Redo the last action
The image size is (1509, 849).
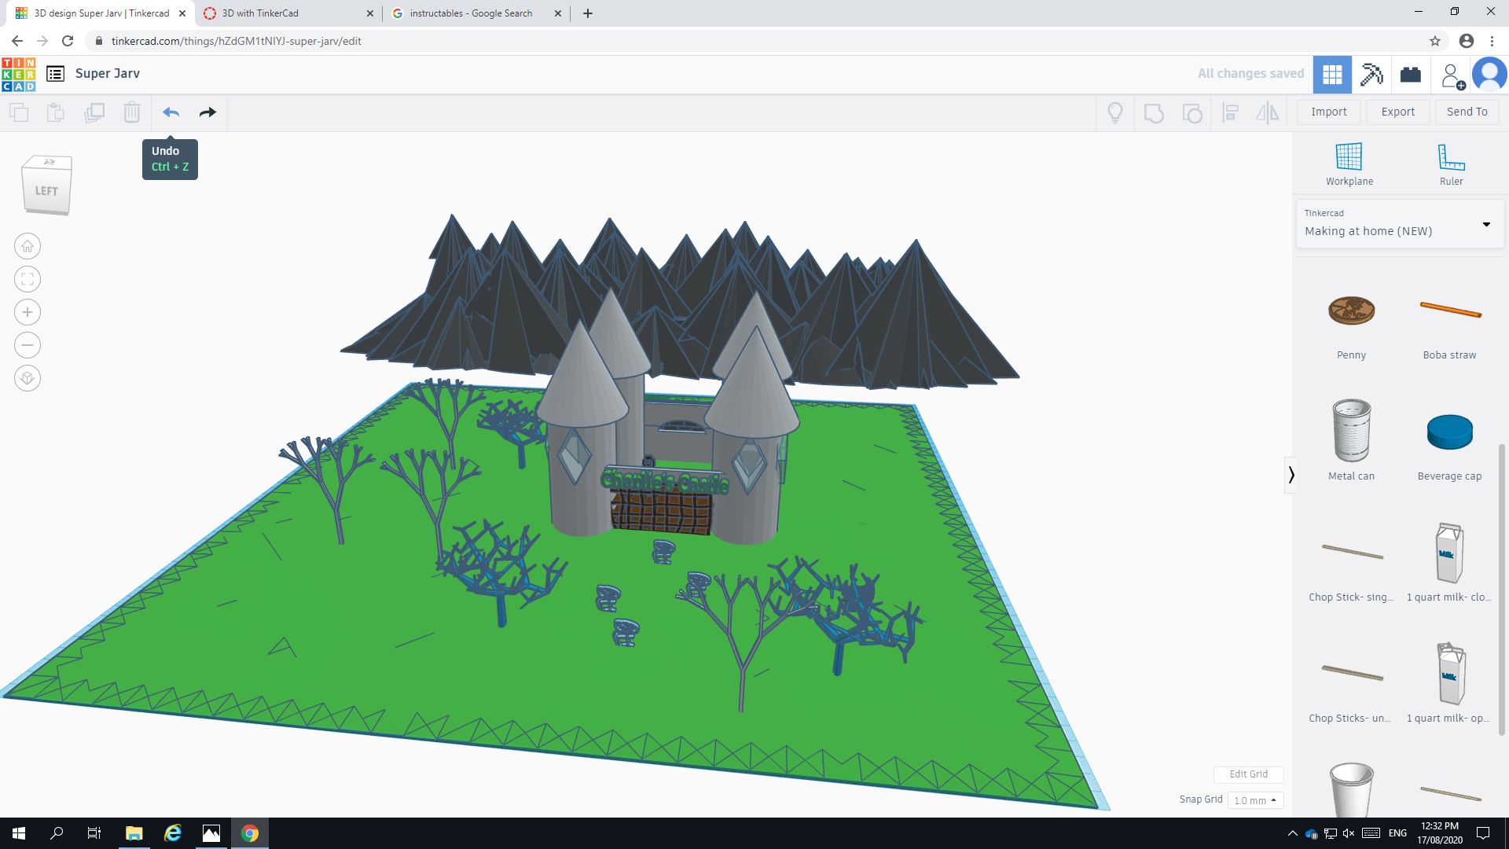207,112
